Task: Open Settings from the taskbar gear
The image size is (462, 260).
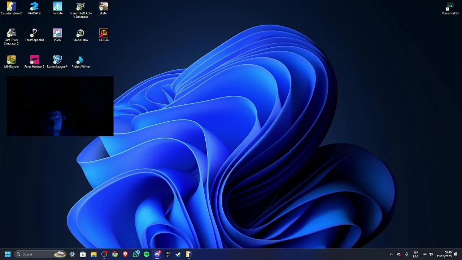Action: [x=72, y=254]
